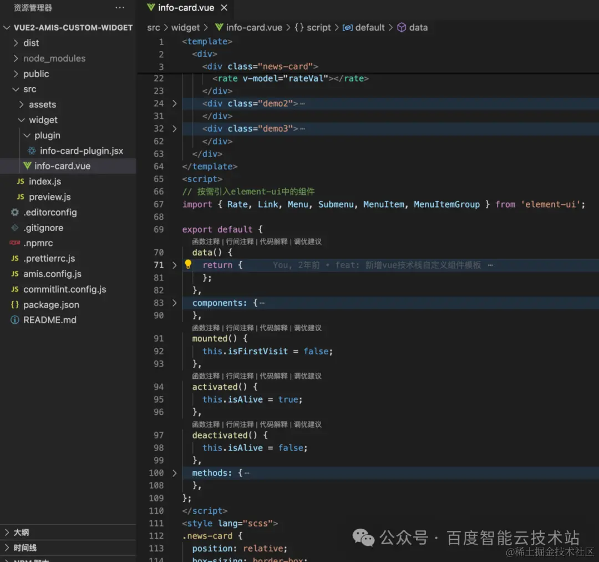Unfold the return block at line 71
The image size is (599, 562).
coord(175,265)
